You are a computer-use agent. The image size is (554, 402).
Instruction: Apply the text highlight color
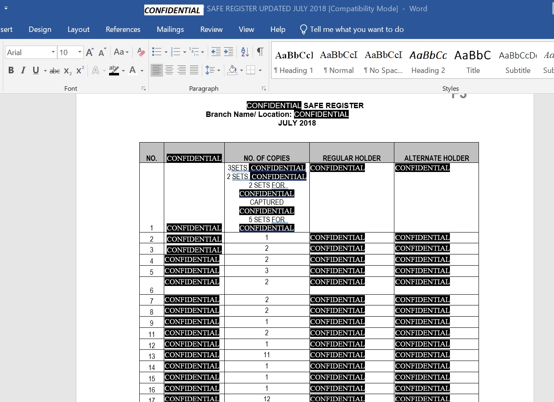[x=114, y=70]
